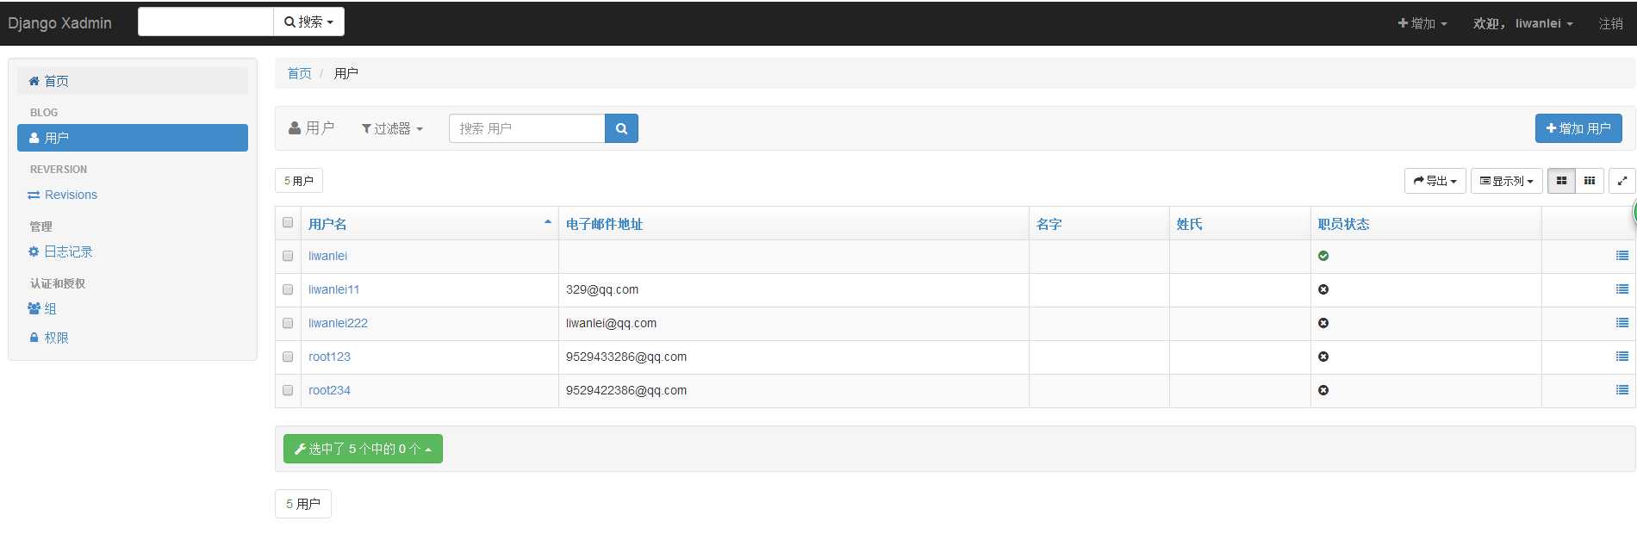Open user link liwanlei11

tap(333, 289)
